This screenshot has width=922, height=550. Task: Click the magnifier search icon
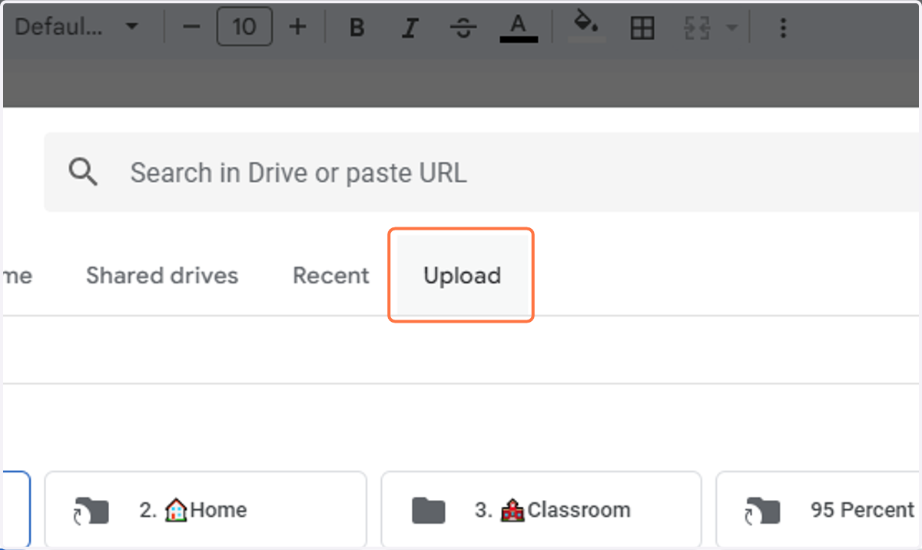pos(83,172)
